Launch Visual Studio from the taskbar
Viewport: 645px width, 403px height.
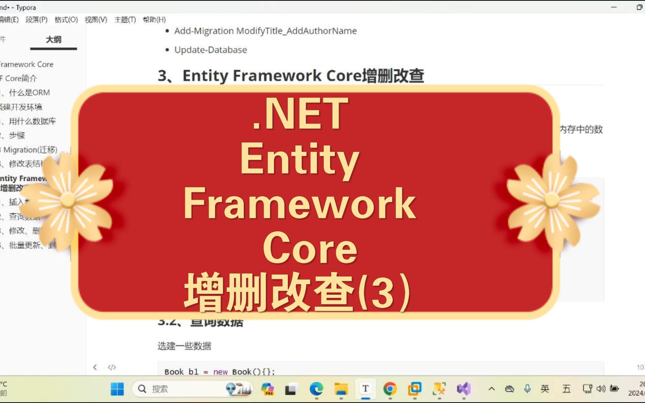464,389
